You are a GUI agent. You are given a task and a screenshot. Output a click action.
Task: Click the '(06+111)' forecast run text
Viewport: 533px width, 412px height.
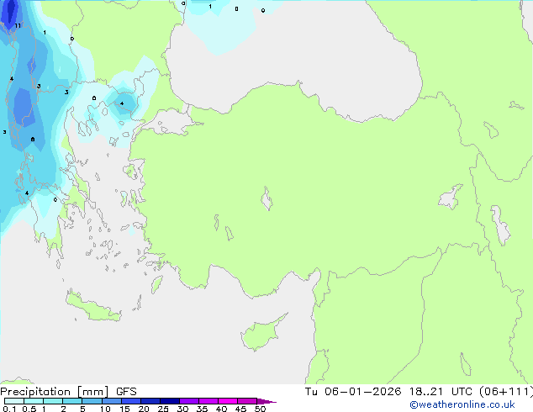[x=506, y=392]
